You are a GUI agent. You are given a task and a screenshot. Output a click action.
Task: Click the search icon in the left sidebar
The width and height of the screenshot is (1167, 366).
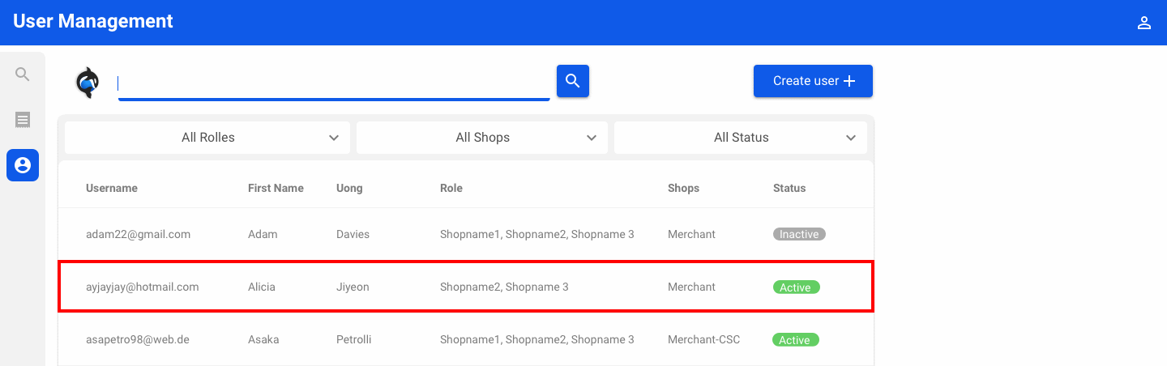pos(23,74)
